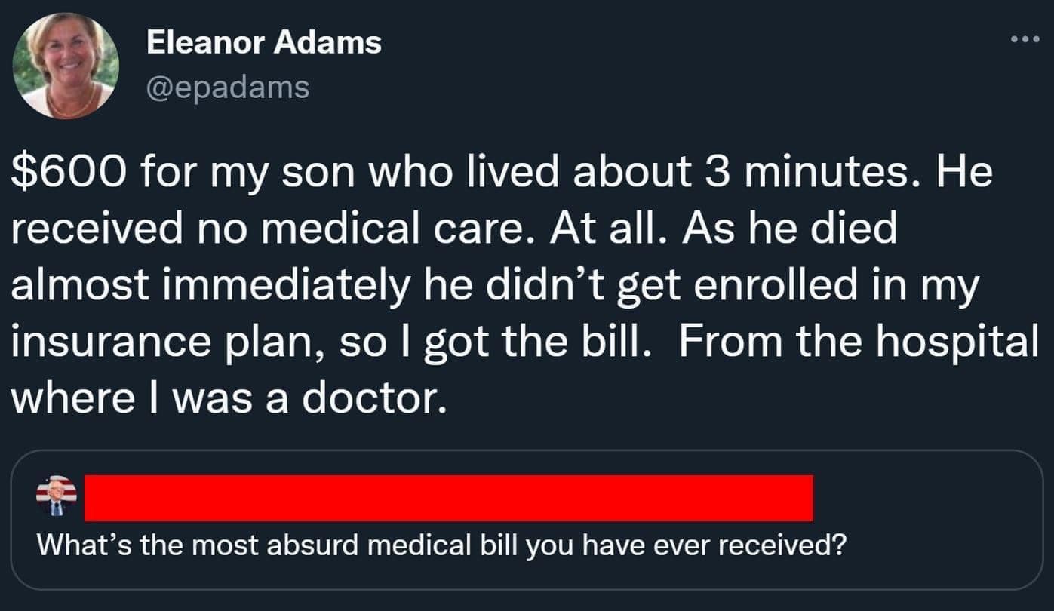Click the Eleanor Adams display name

pos(263,42)
